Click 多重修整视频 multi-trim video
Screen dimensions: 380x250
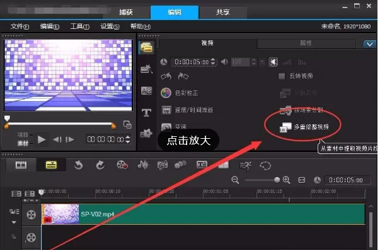point(304,127)
